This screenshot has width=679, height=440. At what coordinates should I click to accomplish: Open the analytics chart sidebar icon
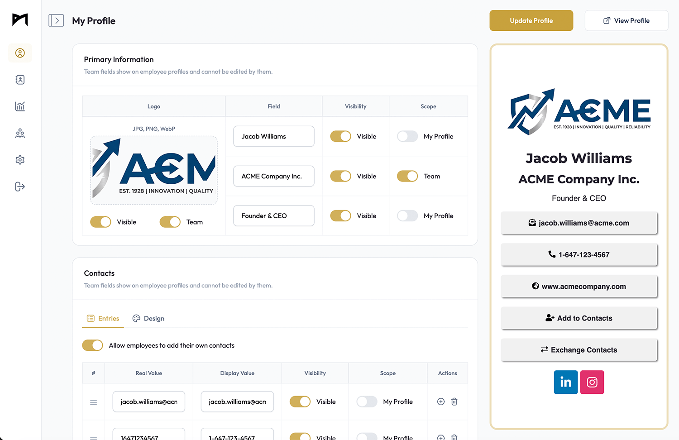click(x=20, y=106)
